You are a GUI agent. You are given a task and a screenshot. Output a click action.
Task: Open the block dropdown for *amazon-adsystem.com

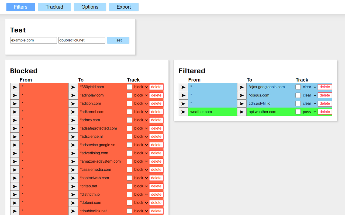pos(141,162)
